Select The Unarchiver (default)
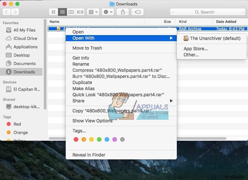The height and width of the screenshot is (180, 248). tap(212, 38)
